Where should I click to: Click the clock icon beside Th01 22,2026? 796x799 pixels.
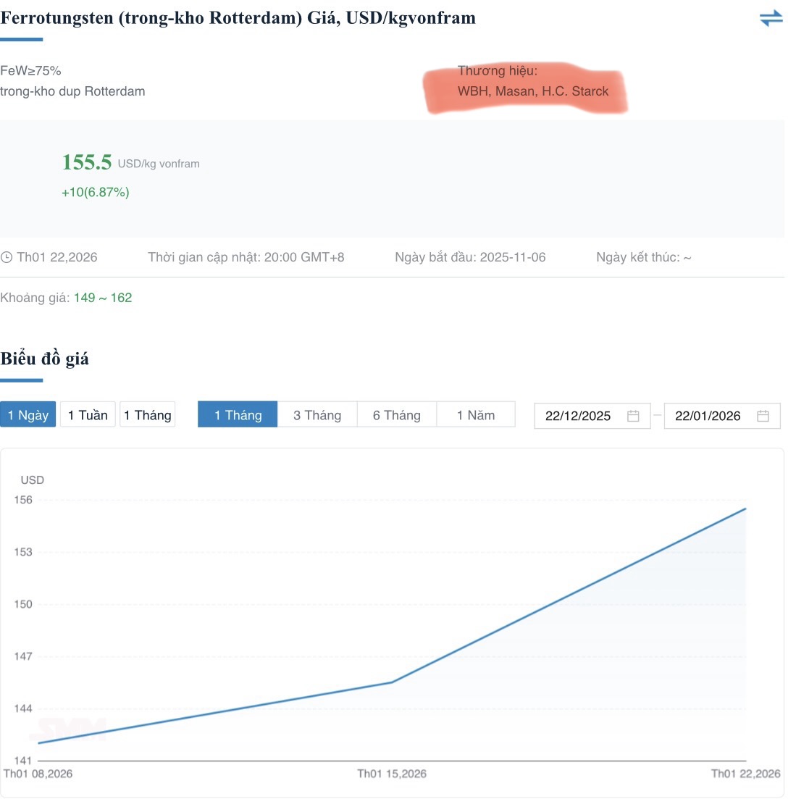click(7, 258)
